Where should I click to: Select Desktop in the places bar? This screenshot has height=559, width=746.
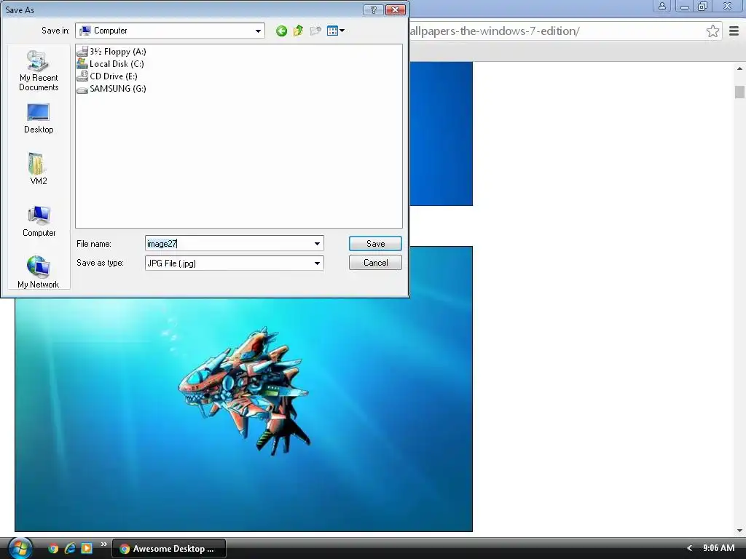click(x=39, y=119)
